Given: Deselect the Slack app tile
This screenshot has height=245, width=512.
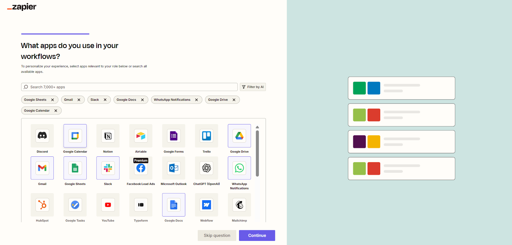Looking at the screenshot, I should coord(108,168).
